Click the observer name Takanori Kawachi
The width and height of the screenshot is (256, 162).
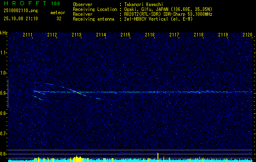pyautogui.click(x=144, y=4)
